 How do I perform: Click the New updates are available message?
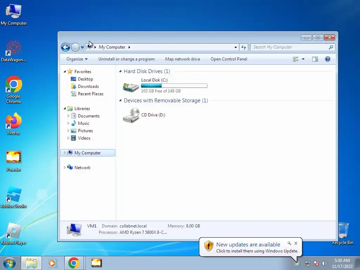click(x=248, y=245)
